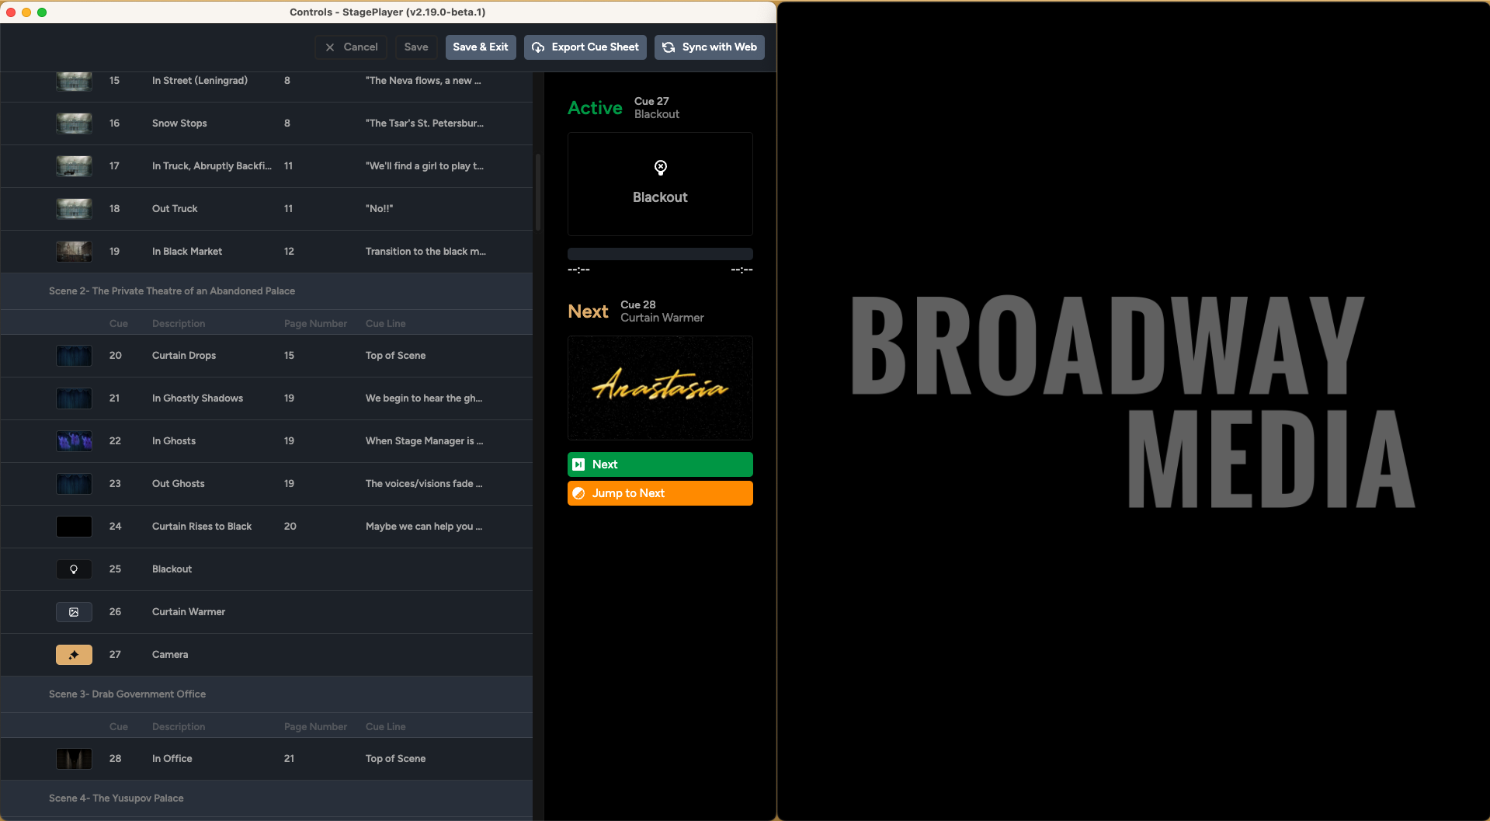Click cue line "No!!"
The height and width of the screenshot is (821, 1490).
[380, 209]
